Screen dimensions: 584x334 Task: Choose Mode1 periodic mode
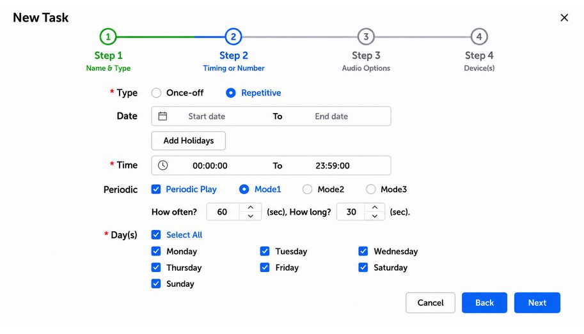click(x=244, y=189)
